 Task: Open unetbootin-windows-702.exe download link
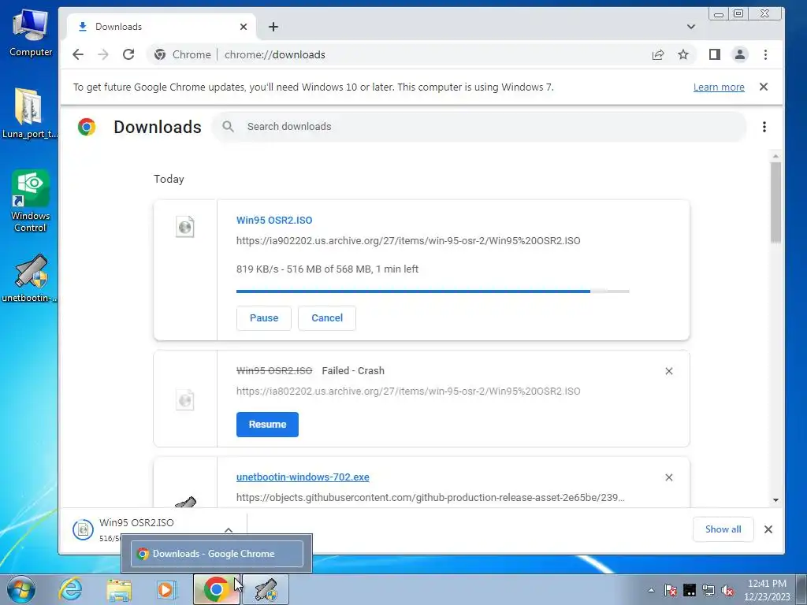point(303,477)
